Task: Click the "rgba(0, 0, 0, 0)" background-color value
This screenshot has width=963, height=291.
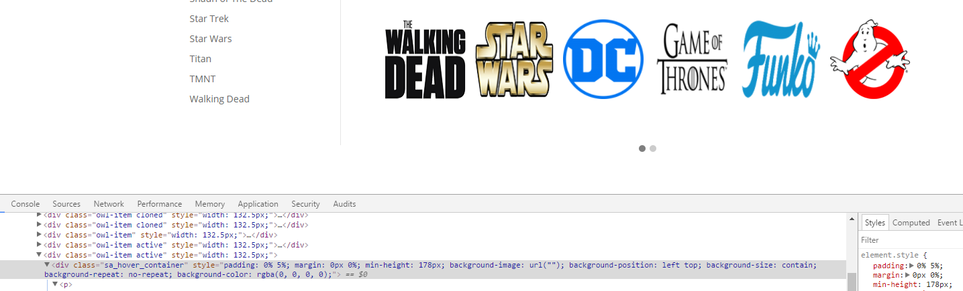Action: (x=291, y=274)
